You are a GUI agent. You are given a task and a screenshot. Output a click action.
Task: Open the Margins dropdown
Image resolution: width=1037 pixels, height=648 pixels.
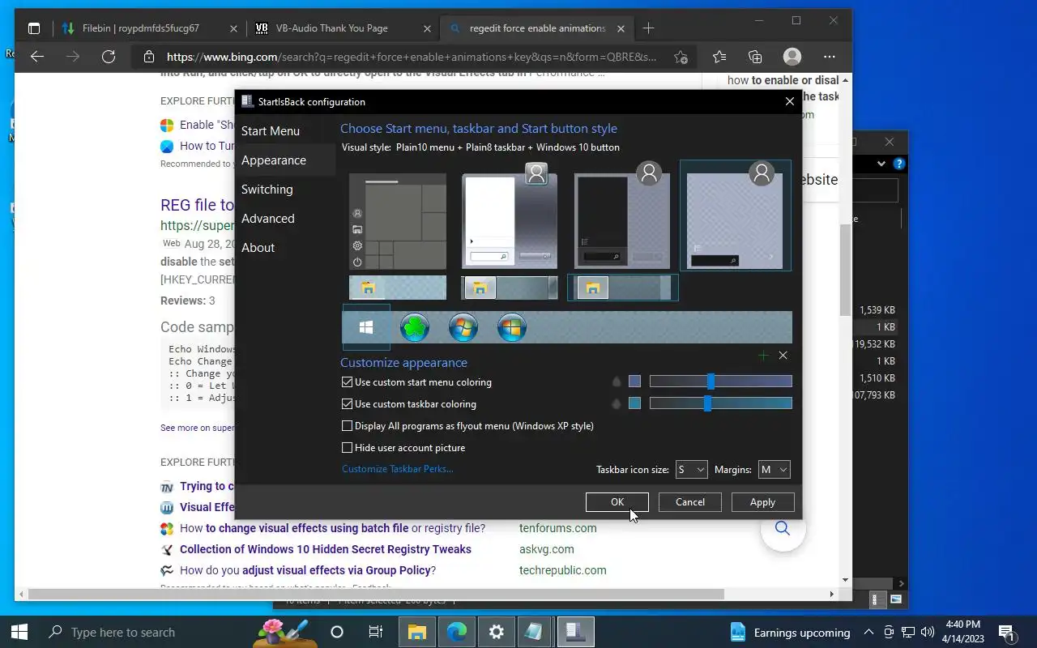click(x=774, y=470)
